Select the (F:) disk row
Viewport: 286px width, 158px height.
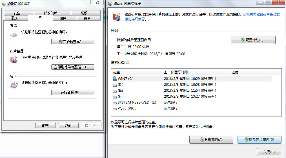[192, 96]
